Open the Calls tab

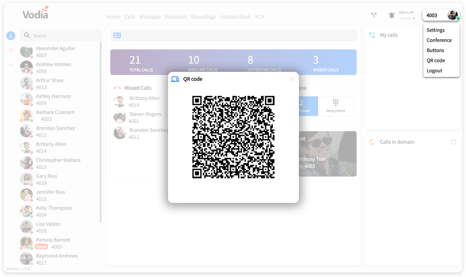coord(130,17)
